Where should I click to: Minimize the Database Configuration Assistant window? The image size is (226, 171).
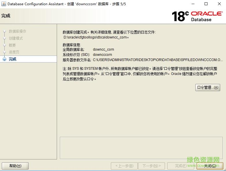pyautogui.click(x=193, y=4)
